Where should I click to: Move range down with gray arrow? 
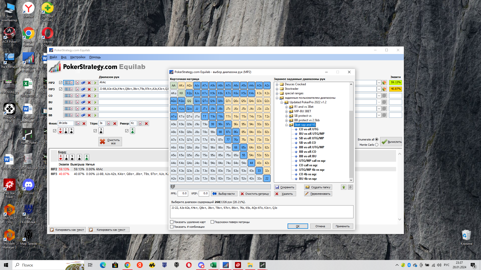pyautogui.click(x=350, y=187)
